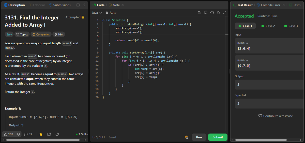Maximize the description panel with the expand icon
The height and width of the screenshot is (143, 305).
(78, 5)
